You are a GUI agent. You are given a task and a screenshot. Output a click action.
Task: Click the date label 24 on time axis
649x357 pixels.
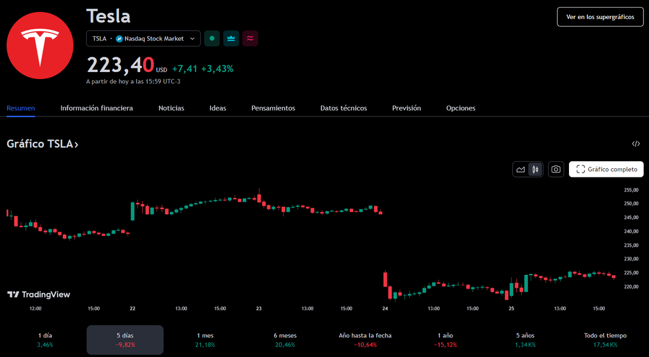click(x=385, y=308)
